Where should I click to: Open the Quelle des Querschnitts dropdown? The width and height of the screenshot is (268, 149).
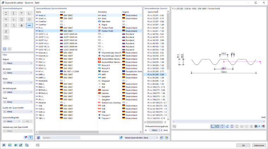coord(18,112)
